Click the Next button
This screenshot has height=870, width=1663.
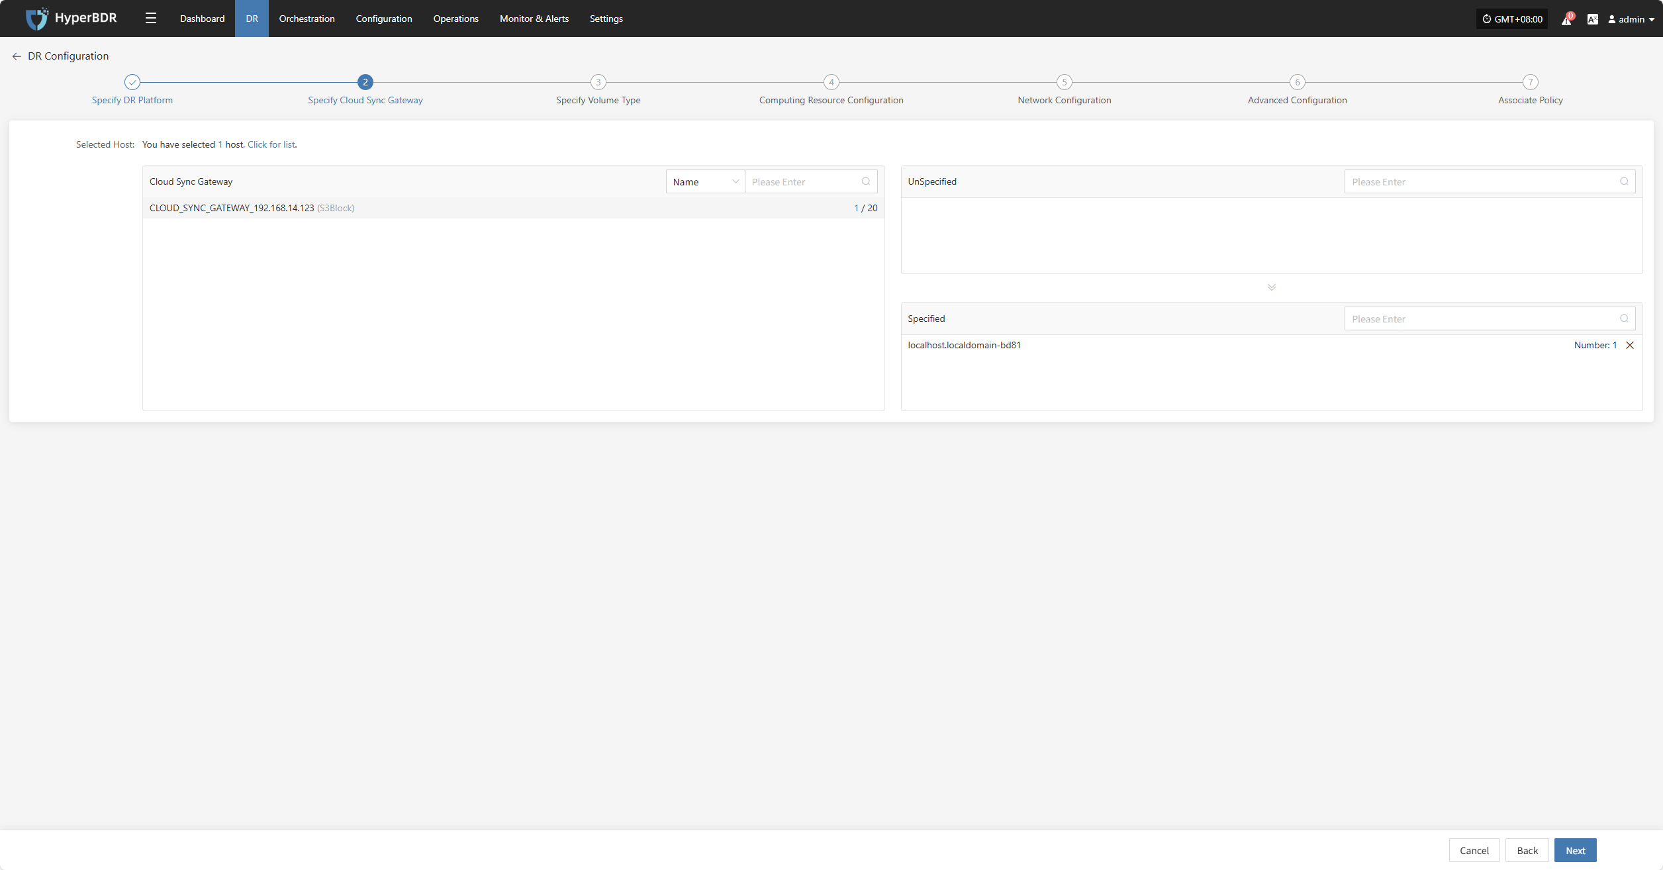click(x=1576, y=850)
